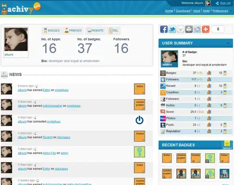234x185 pixels.
Task: Click the user avatar next to Welcome
Action: tap(208, 3)
